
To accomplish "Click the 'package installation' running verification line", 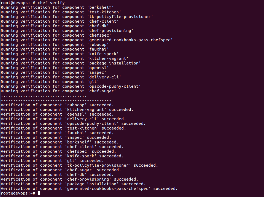I will point(71,63).
